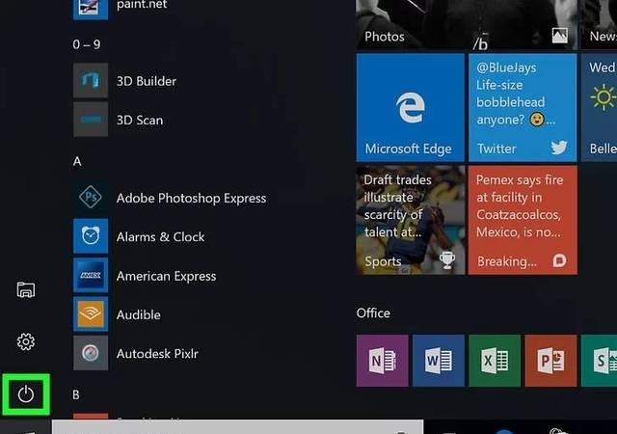Open the Weather tile showing Wed

click(x=599, y=107)
